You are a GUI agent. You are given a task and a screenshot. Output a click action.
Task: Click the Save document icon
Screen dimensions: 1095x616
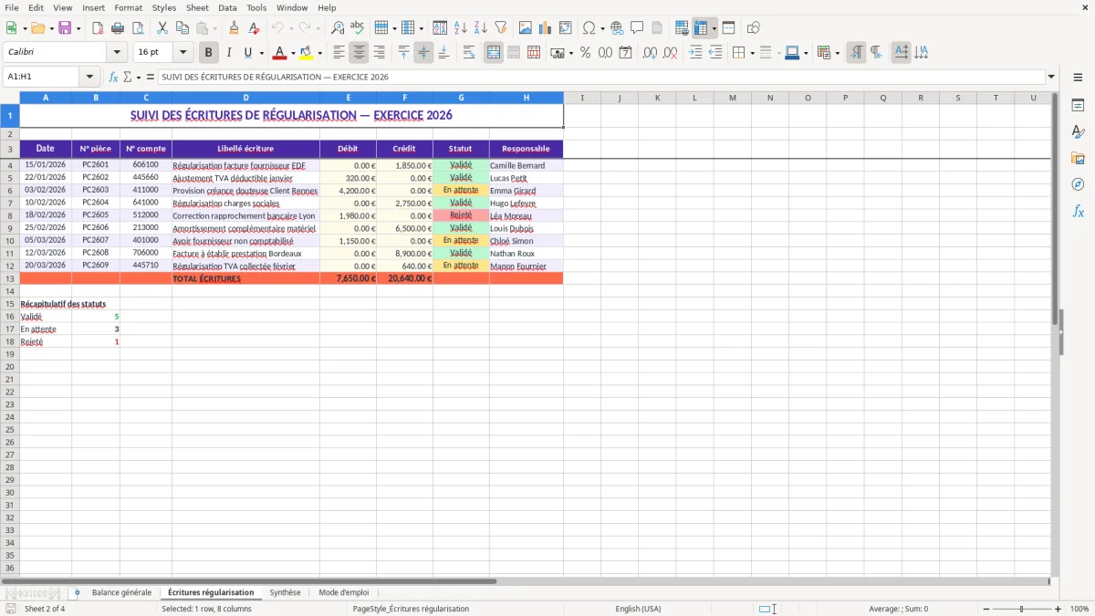(x=65, y=28)
